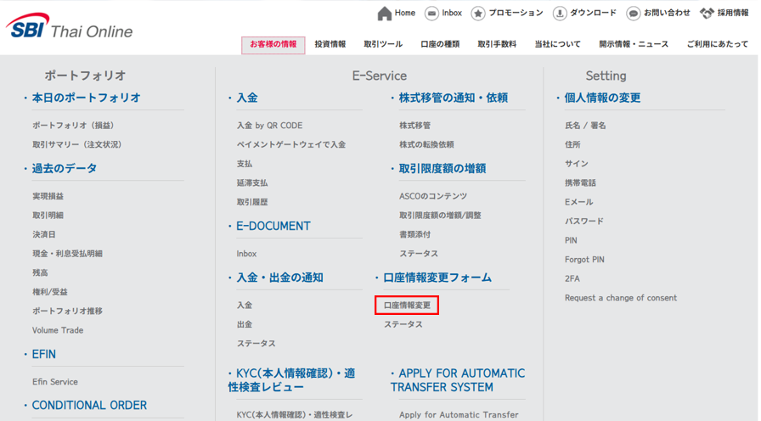
Task: Open the 株式移管 link
Action: pyautogui.click(x=414, y=125)
